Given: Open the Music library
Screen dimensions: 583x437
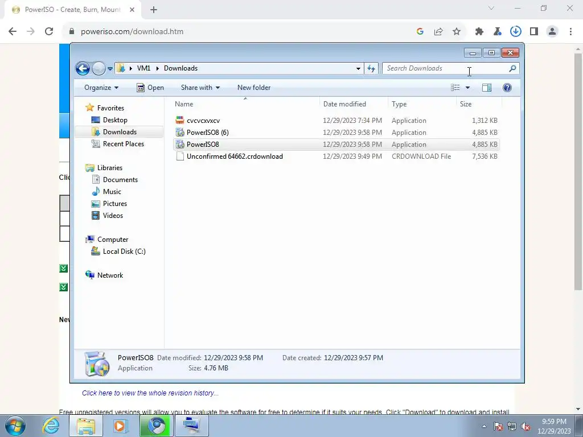Looking at the screenshot, I should coord(106,192).
